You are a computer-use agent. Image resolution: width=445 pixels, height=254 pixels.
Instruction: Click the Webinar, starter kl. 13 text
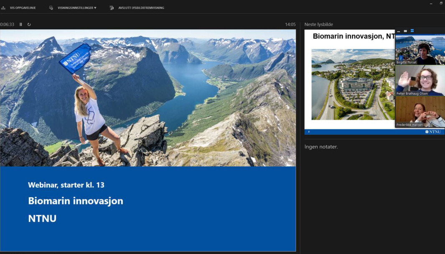pos(66,185)
